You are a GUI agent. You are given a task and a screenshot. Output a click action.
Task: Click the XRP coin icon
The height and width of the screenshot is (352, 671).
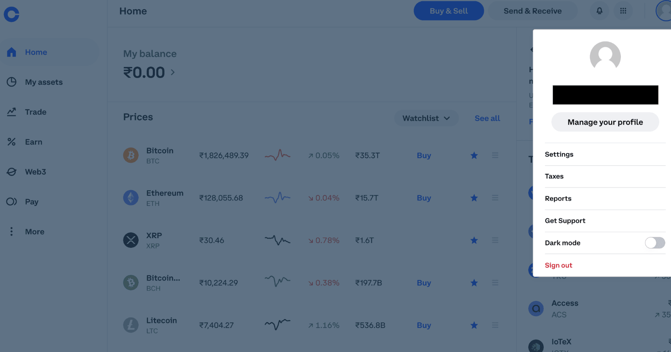(131, 240)
